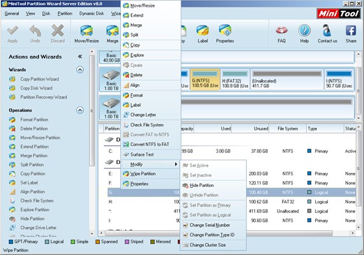Choose Wipe Partition in context menu
The image size is (364, 255).
pos(151,174)
